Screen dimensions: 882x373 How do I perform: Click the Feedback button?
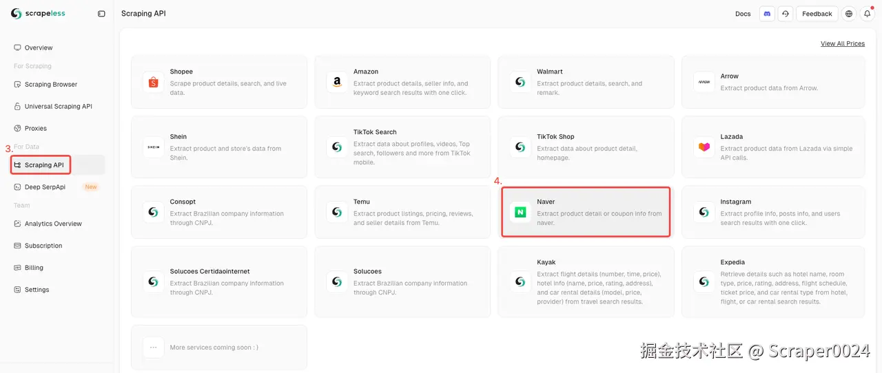[817, 14]
